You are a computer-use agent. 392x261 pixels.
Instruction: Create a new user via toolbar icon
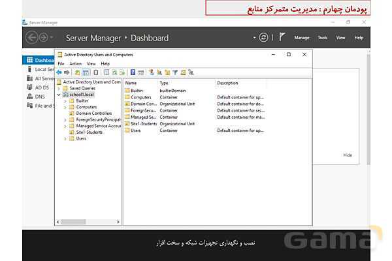click(152, 72)
